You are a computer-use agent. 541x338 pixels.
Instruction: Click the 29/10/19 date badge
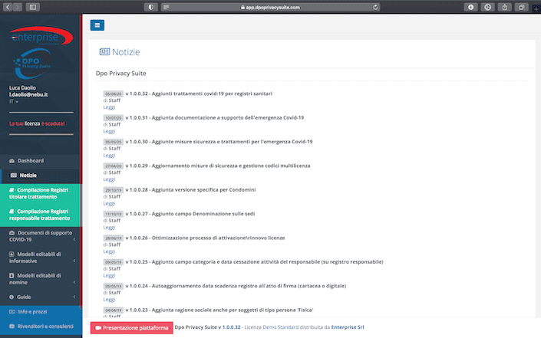tap(113, 190)
